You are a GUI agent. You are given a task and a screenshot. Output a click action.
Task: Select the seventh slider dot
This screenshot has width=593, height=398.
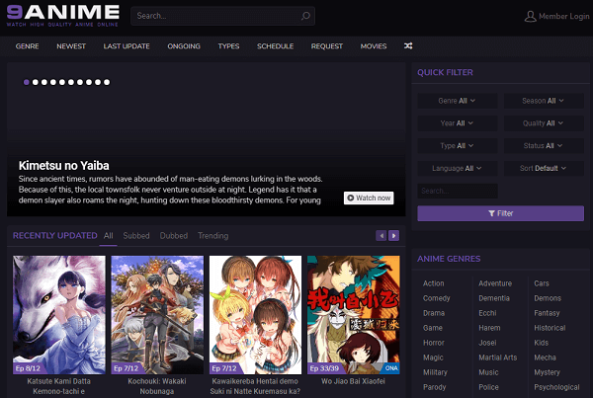pos(80,82)
